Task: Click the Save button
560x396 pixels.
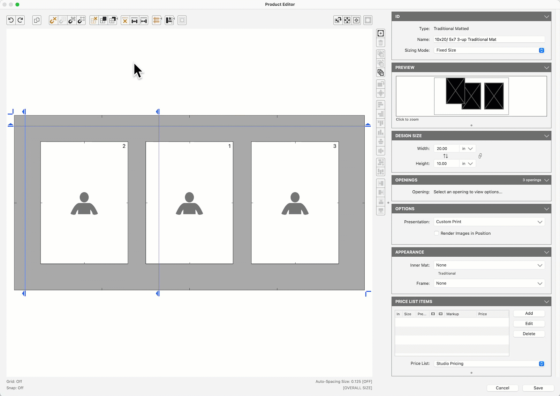Action: click(x=538, y=388)
